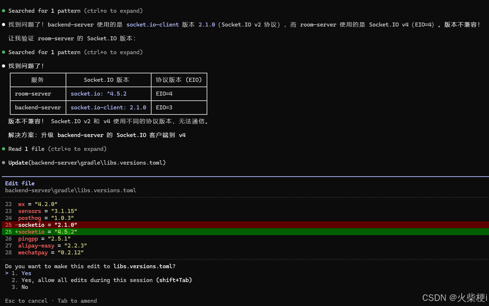The image size is (489, 306).
Task: Click the sensors = "3.1.15" line
Action: pyautogui.click(x=48, y=211)
